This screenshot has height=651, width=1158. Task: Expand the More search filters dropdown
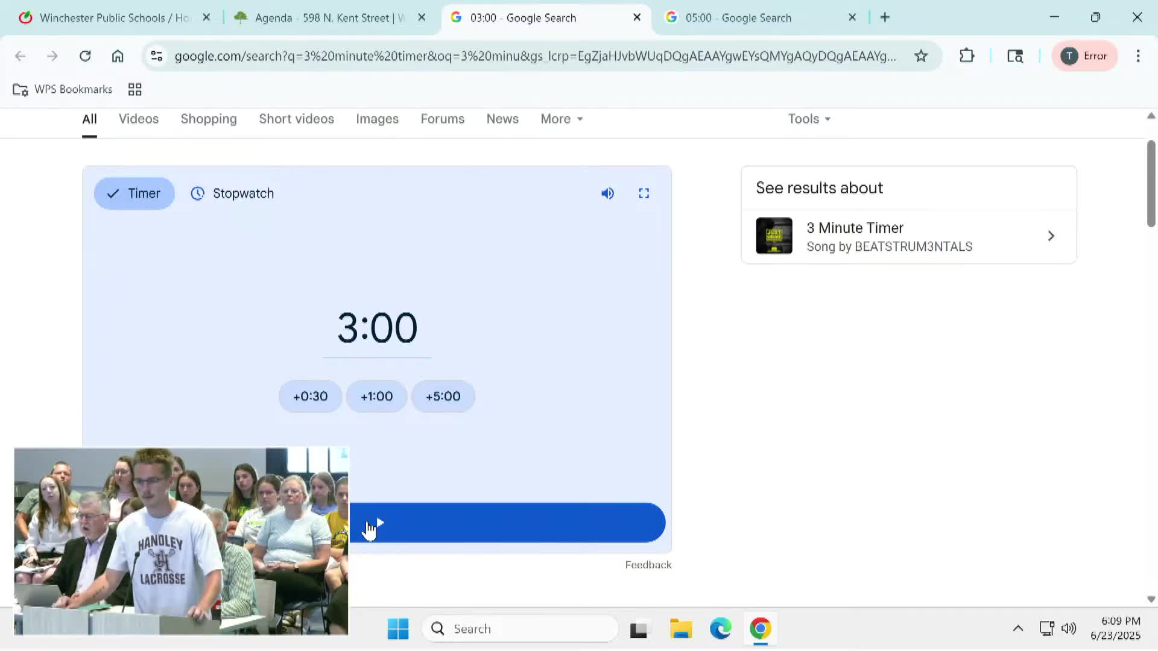tap(561, 119)
